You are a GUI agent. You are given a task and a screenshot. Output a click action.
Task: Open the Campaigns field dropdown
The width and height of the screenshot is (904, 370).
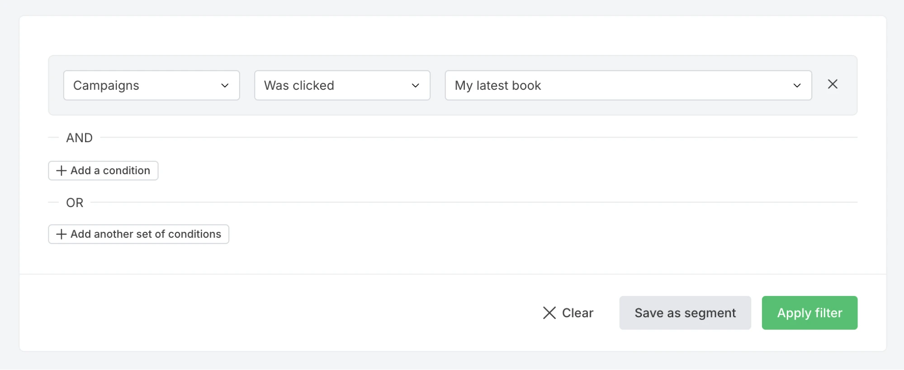(x=151, y=85)
